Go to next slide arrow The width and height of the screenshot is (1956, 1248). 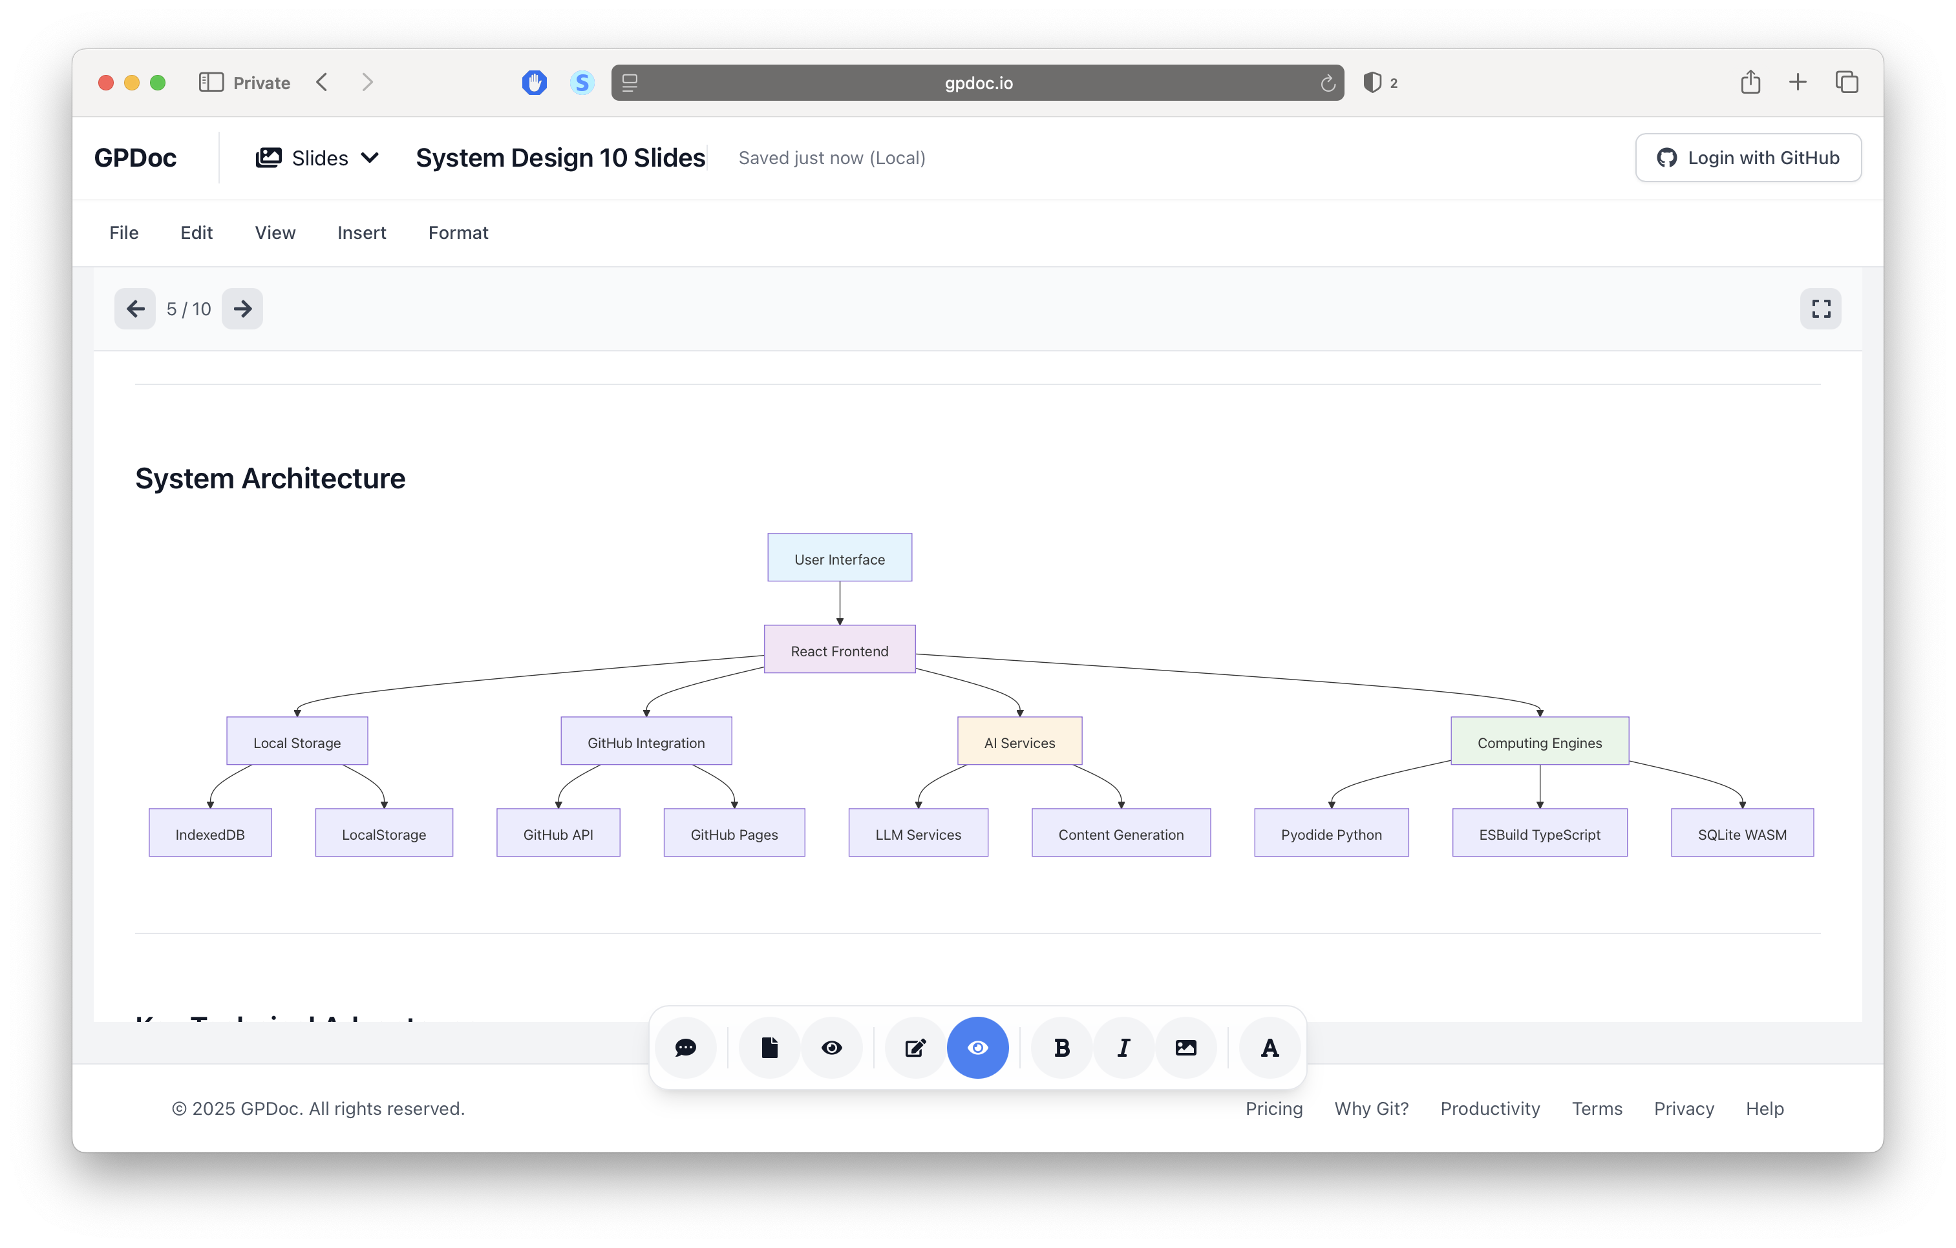coord(242,309)
